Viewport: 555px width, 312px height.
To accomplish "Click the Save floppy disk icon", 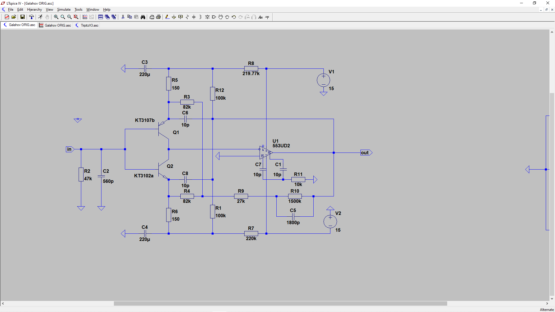I will 22,17.
